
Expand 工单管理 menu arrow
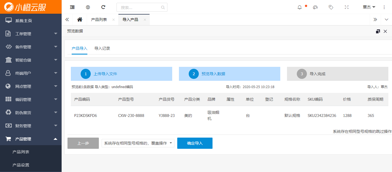pos(55,34)
